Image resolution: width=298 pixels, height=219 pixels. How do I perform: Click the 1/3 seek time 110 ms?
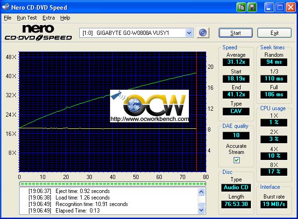(274, 79)
